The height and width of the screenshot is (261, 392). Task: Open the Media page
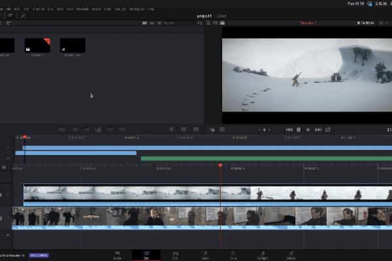tap(118, 254)
